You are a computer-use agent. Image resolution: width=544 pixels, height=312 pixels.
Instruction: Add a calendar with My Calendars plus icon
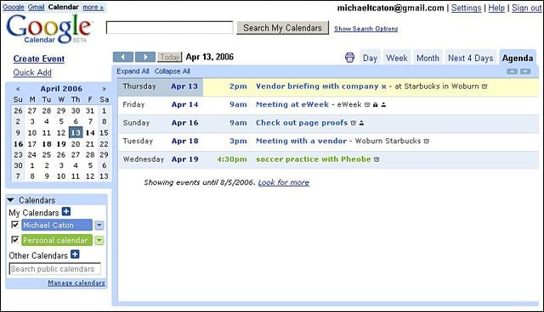coord(66,211)
